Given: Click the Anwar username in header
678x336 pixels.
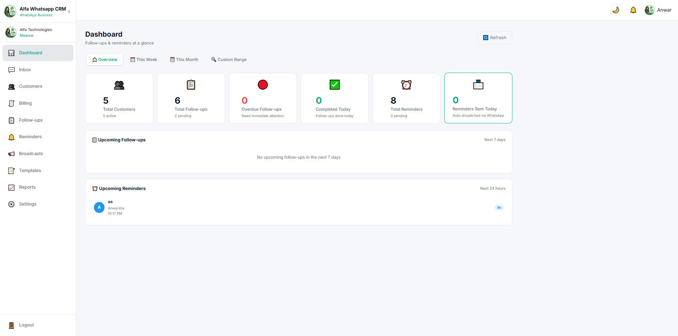Looking at the screenshot, I should 664,10.
